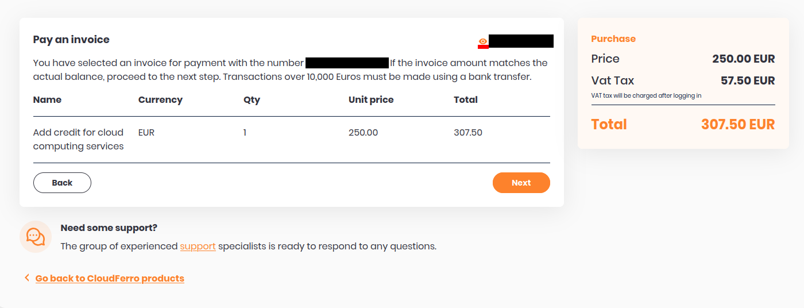Viewport: 804px width, 308px height.
Task: Click the 57.50 EUR Vat Tax amount
Action: (x=747, y=80)
